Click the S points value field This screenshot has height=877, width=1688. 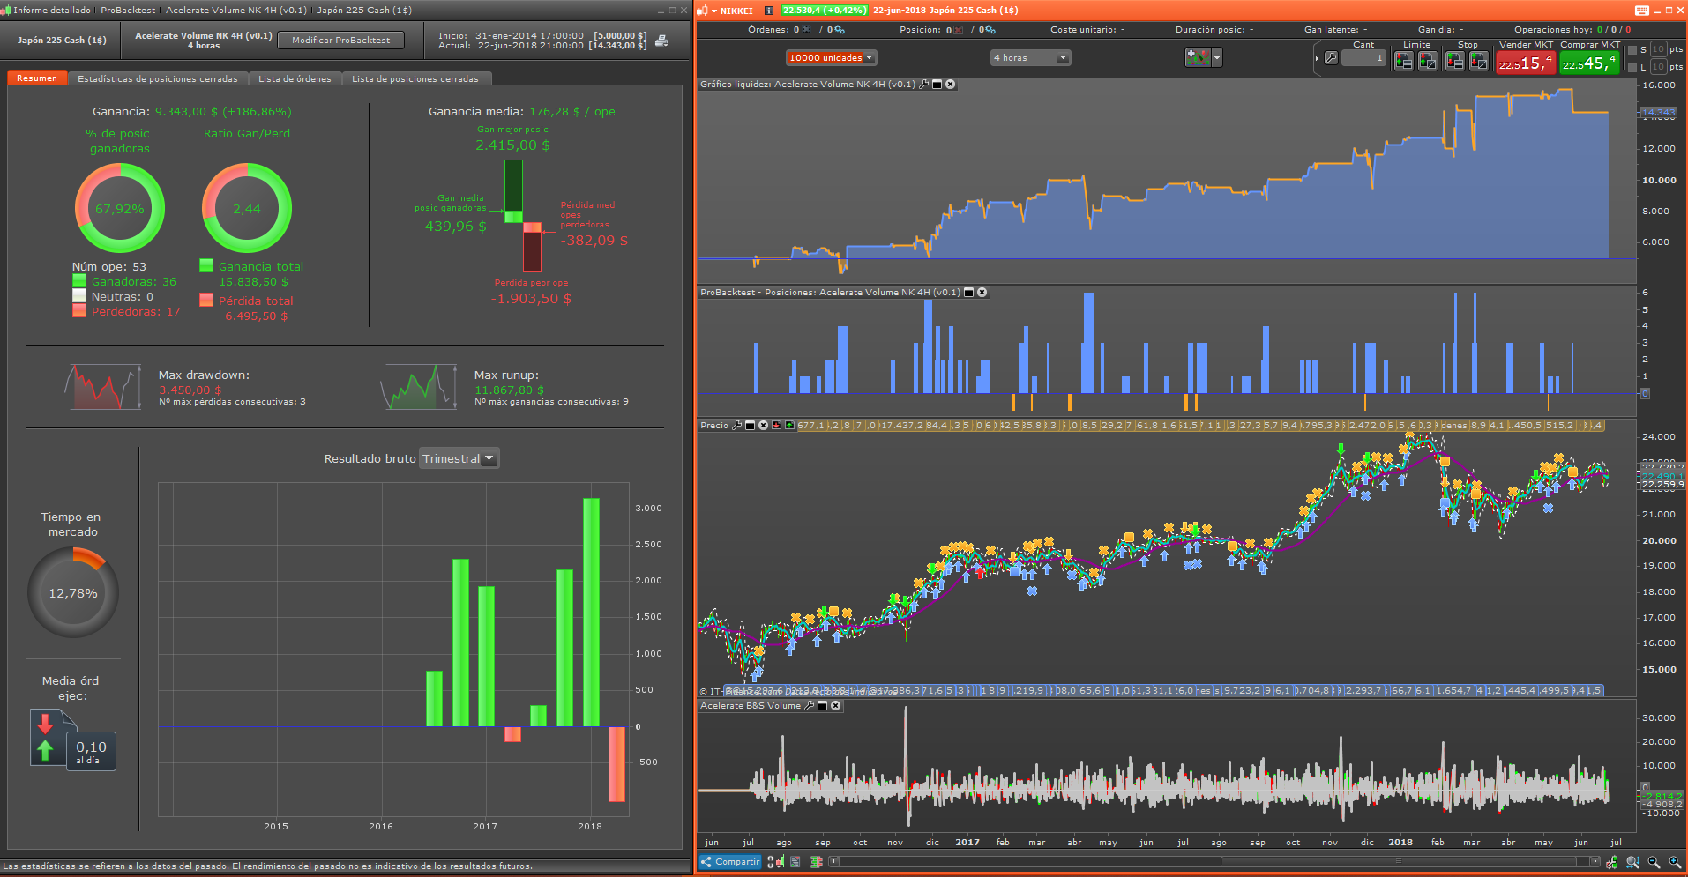click(1658, 50)
